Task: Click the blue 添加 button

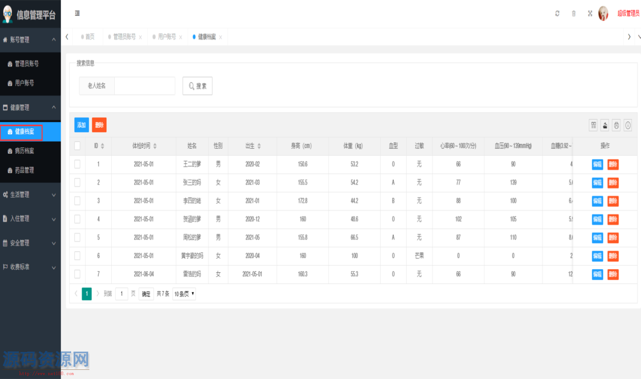Action: (x=82, y=125)
